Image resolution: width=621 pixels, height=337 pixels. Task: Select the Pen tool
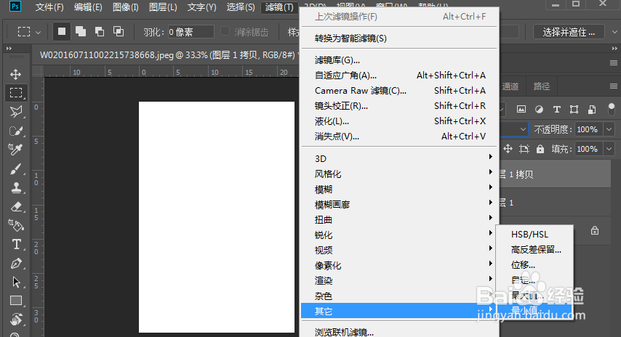16,264
